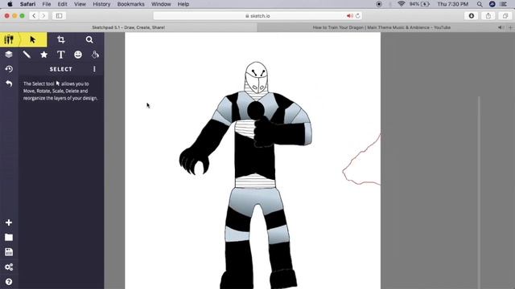
Task: Open the Bookmarks menu
Action: 130,4
